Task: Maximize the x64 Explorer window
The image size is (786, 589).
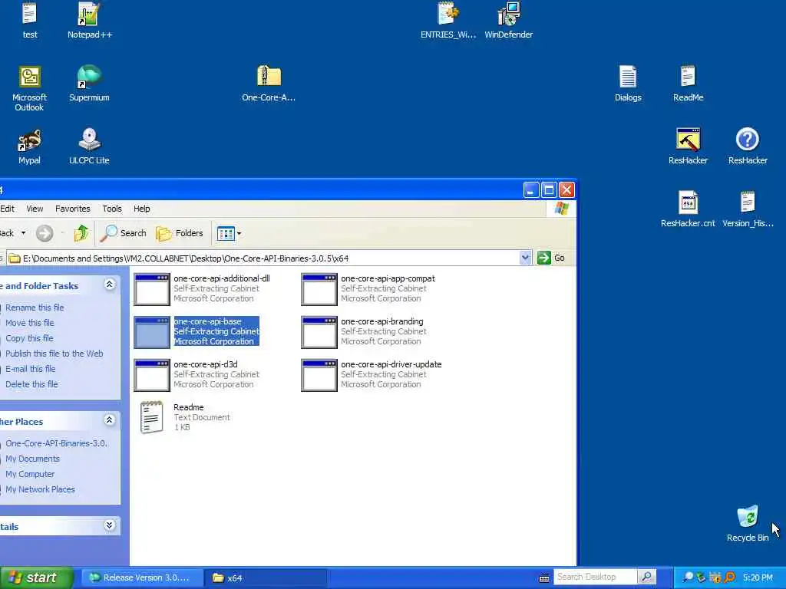Action: pos(549,190)
